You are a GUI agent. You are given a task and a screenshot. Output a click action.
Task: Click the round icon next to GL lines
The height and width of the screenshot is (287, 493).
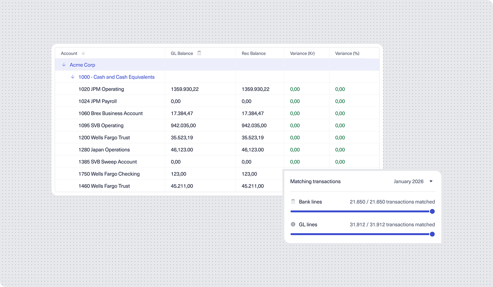[x=293, y=224]
